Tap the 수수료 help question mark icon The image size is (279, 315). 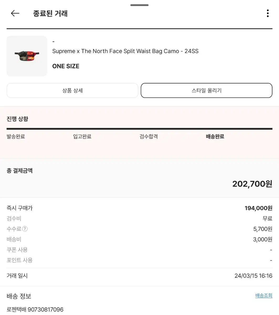25,229
